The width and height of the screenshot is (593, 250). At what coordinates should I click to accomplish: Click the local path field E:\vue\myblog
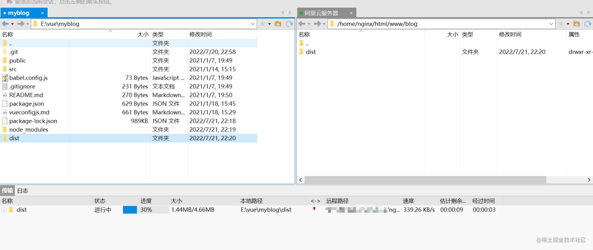coord(144,24)
